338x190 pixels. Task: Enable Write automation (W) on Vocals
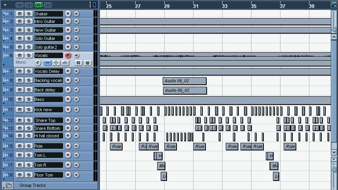click(88, 63)
